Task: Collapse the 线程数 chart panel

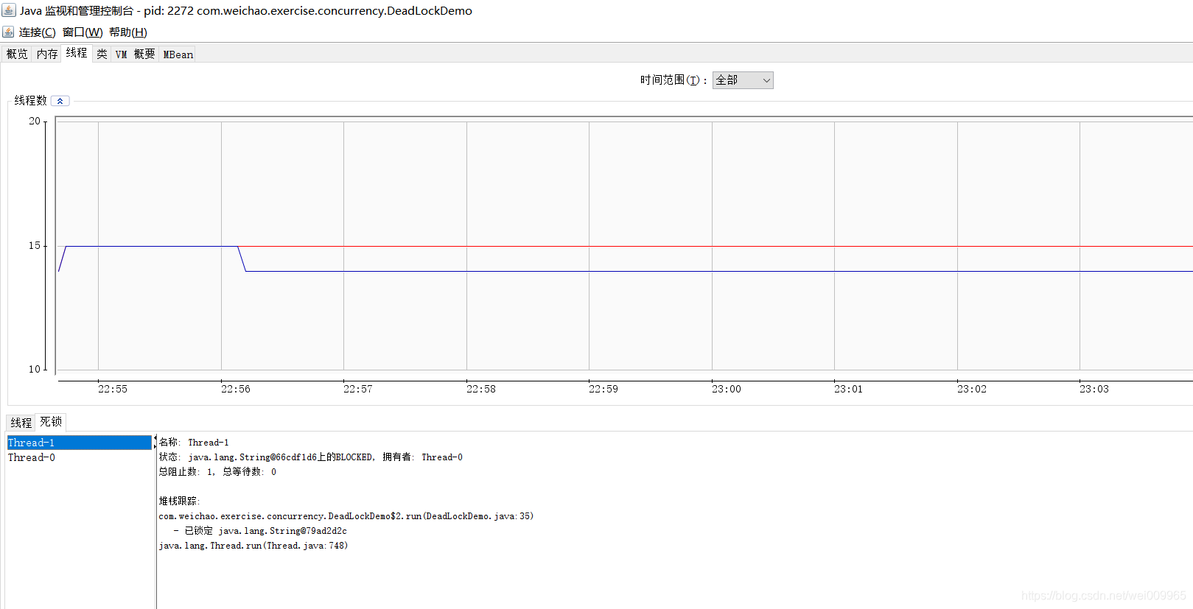Action: coord(60,101)
